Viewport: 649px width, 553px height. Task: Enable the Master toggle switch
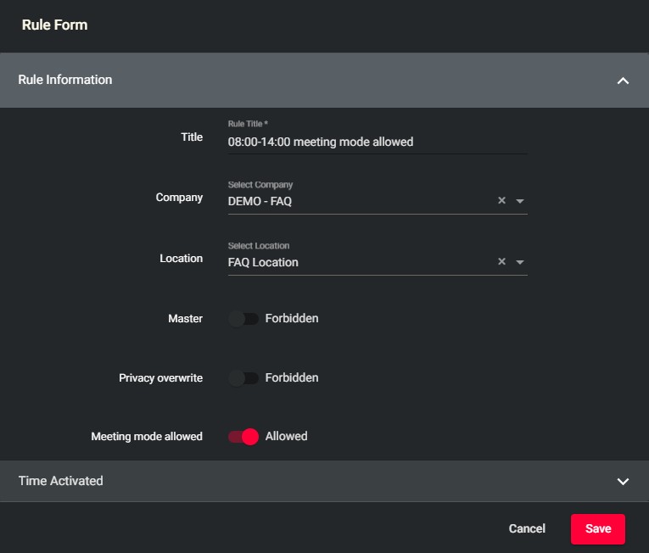(243, 319)
